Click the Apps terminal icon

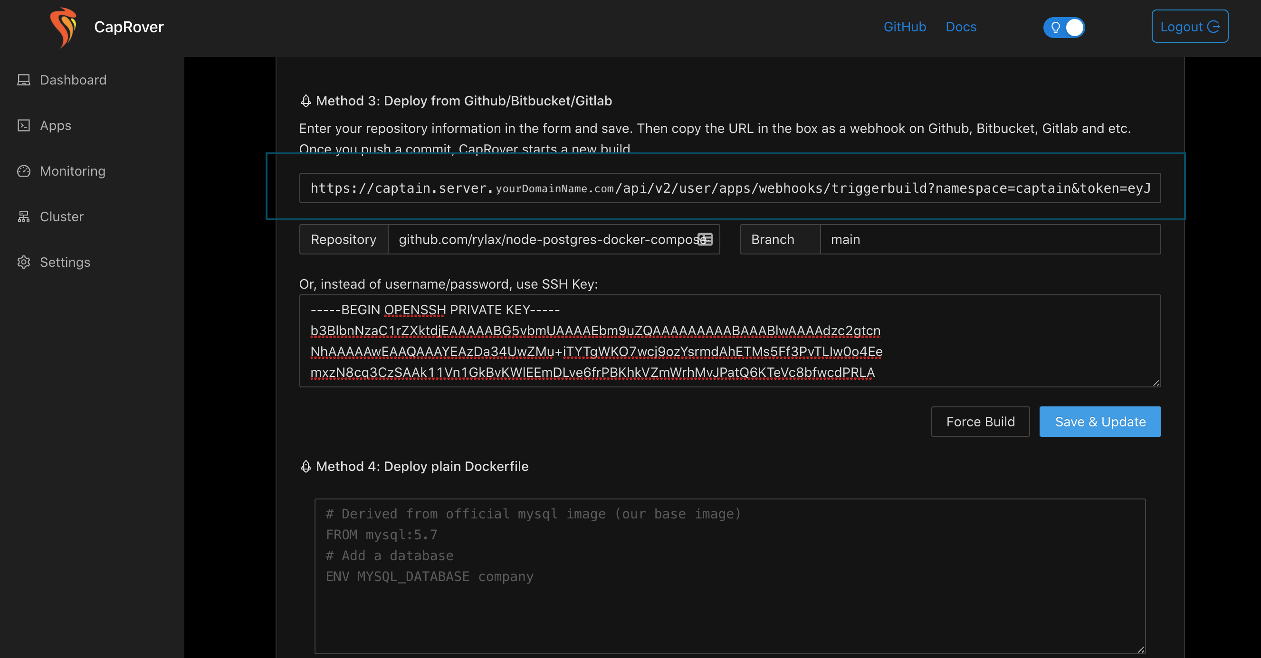click(23, 126)
